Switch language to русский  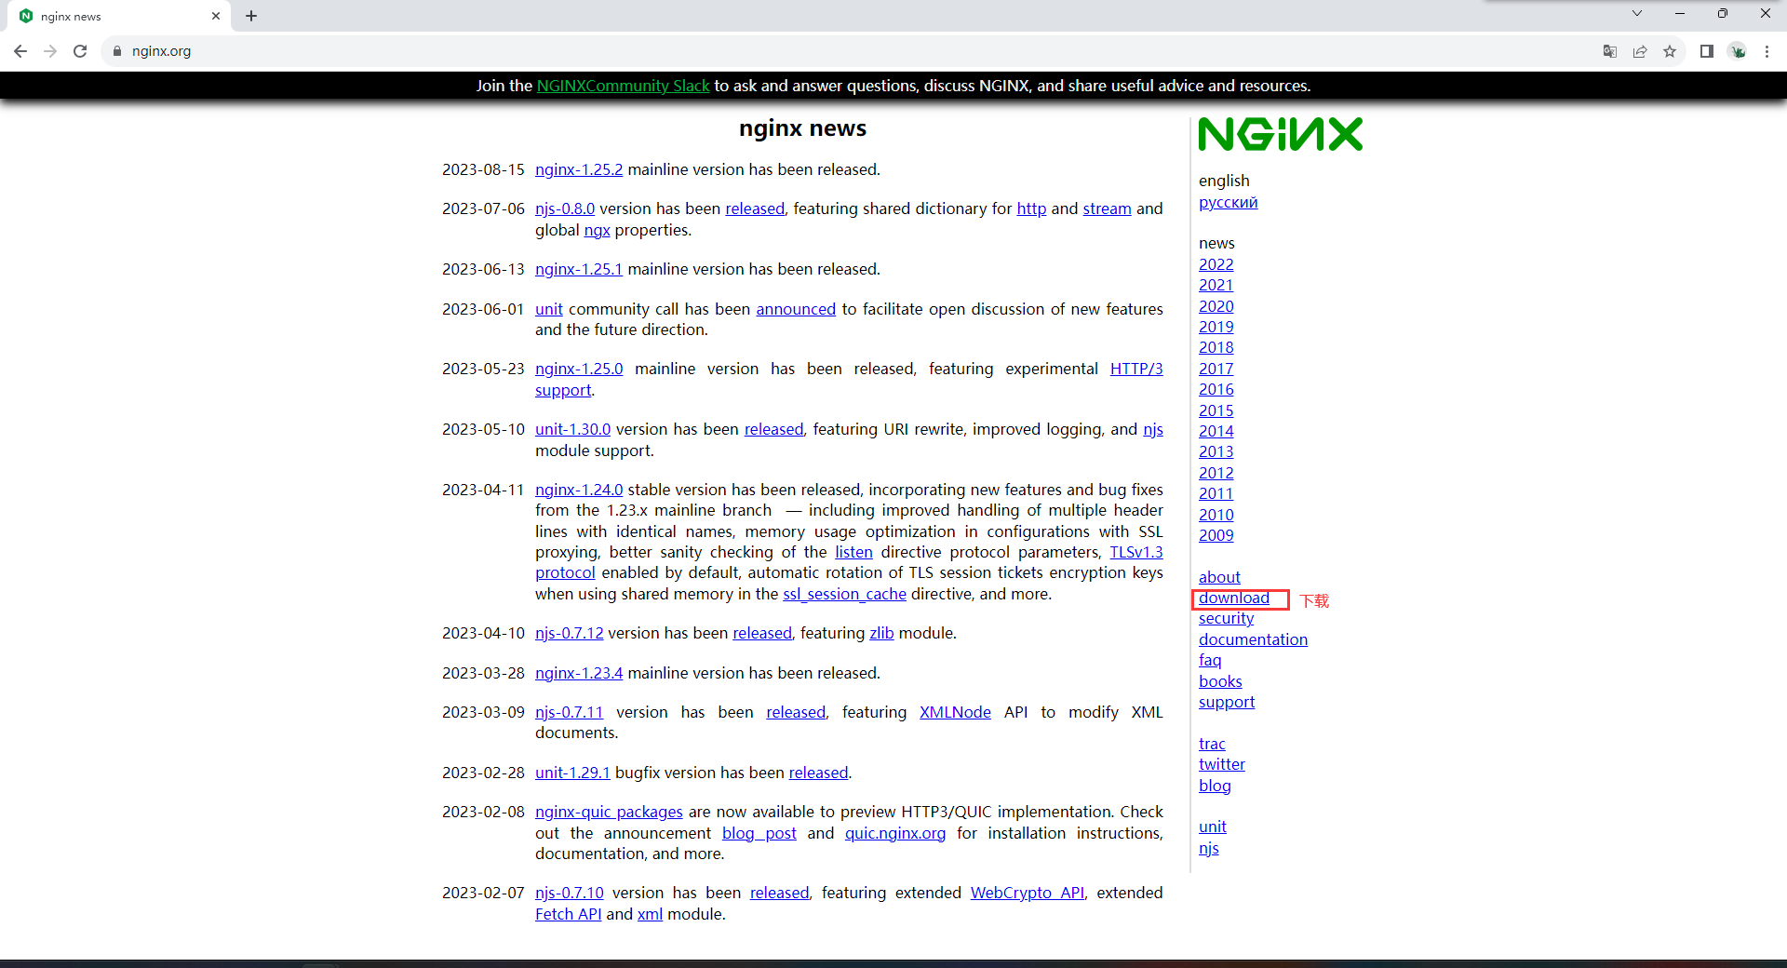(1228, 202)
